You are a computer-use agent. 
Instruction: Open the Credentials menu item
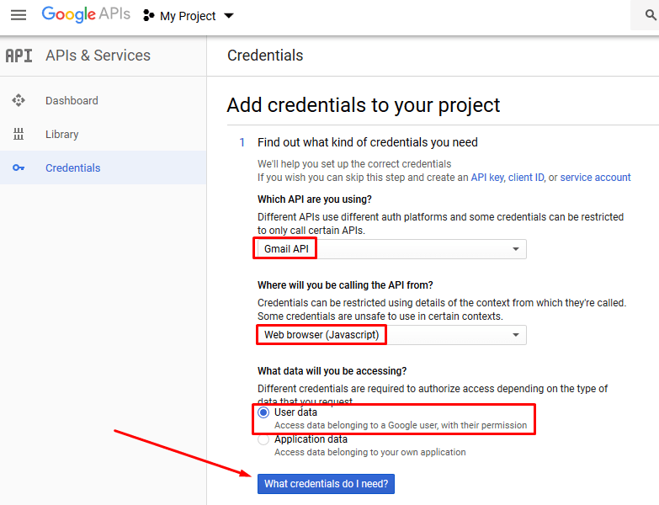[103, 167]
